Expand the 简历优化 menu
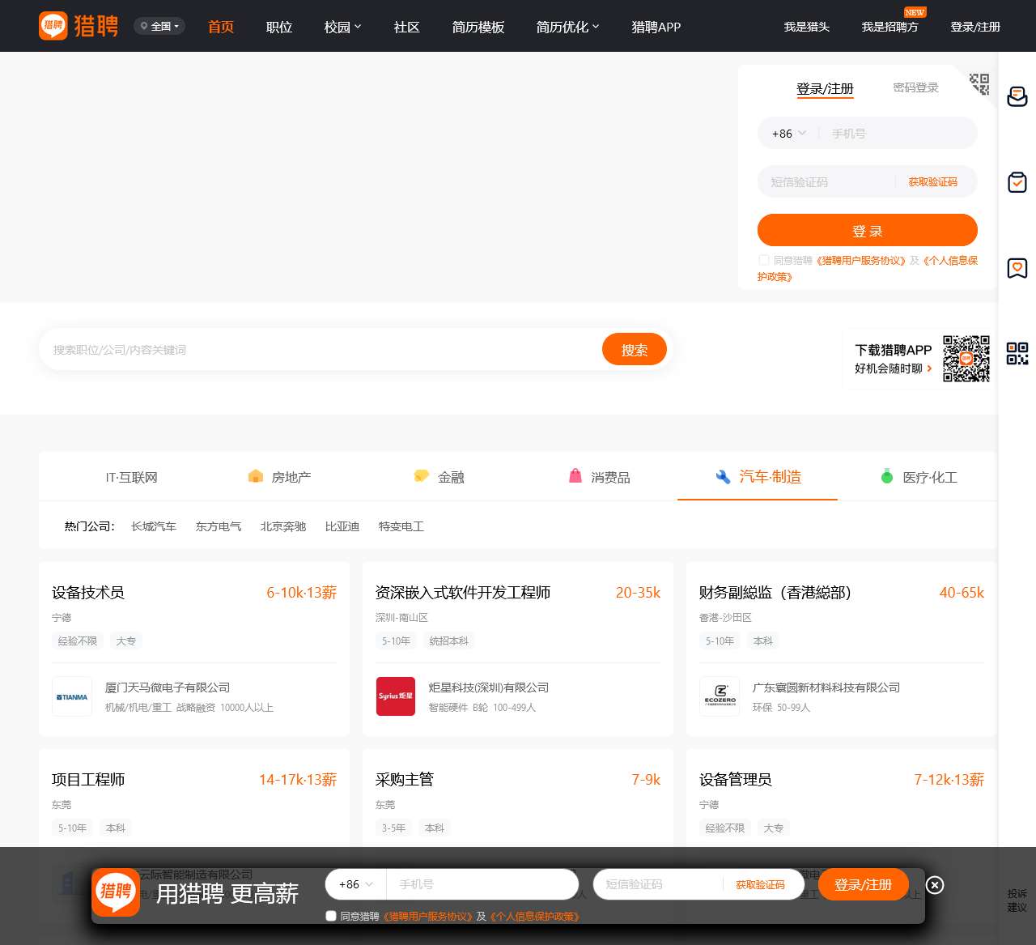Screen dimensions: 1036x945 point(567,27)
